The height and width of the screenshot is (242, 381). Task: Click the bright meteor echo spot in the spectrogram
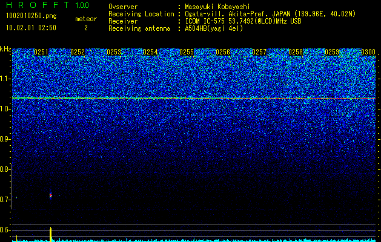point(51,195)
